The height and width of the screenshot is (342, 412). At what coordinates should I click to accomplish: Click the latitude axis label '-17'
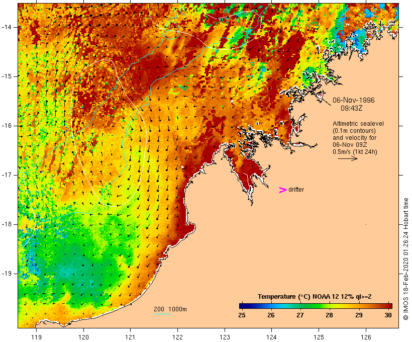pos(7,175)
